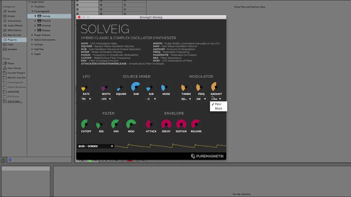Open the SESSIONS folder
351x197 pixels.
tap(13, 92)
